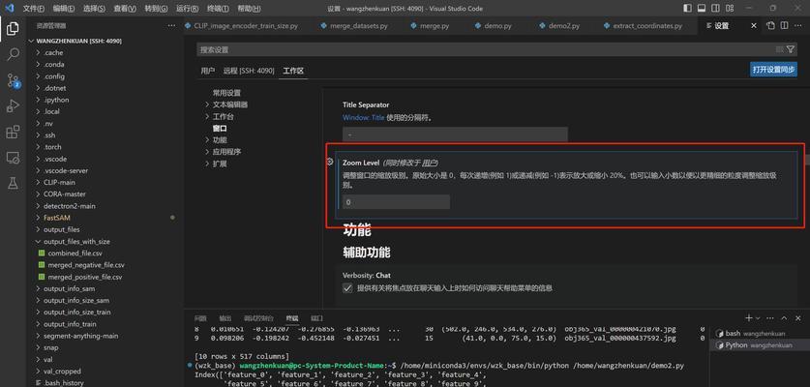Expand 文本编辑器 settings section
The height and width of the screenshot is (387, 810).
pyautogui.click(x=208, y=104)
